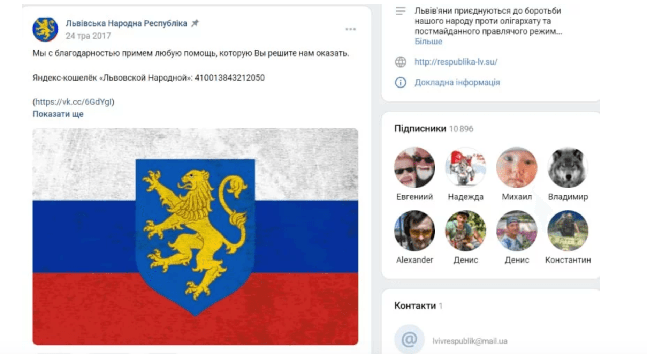Open Докладна інформація details link
Viewport: 647px width, 354px height.
pos(457,82)
